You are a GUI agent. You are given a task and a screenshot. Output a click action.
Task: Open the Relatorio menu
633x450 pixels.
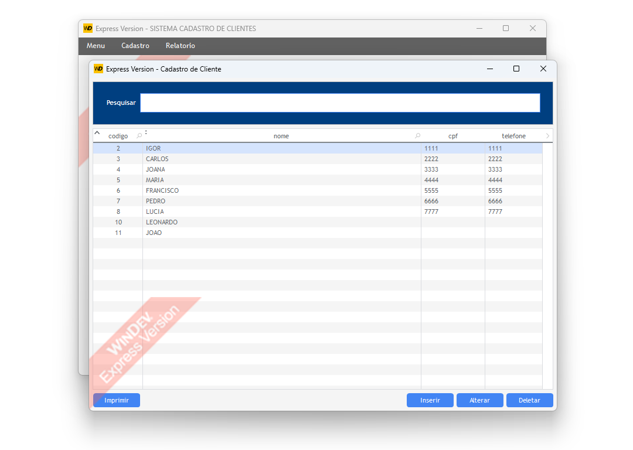[181, 46]
